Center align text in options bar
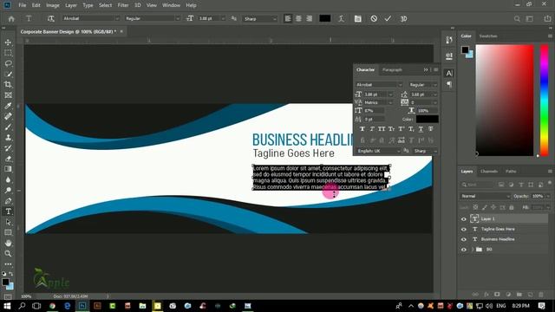The height and width of the screenshot is (312, 555). point(298,19)
